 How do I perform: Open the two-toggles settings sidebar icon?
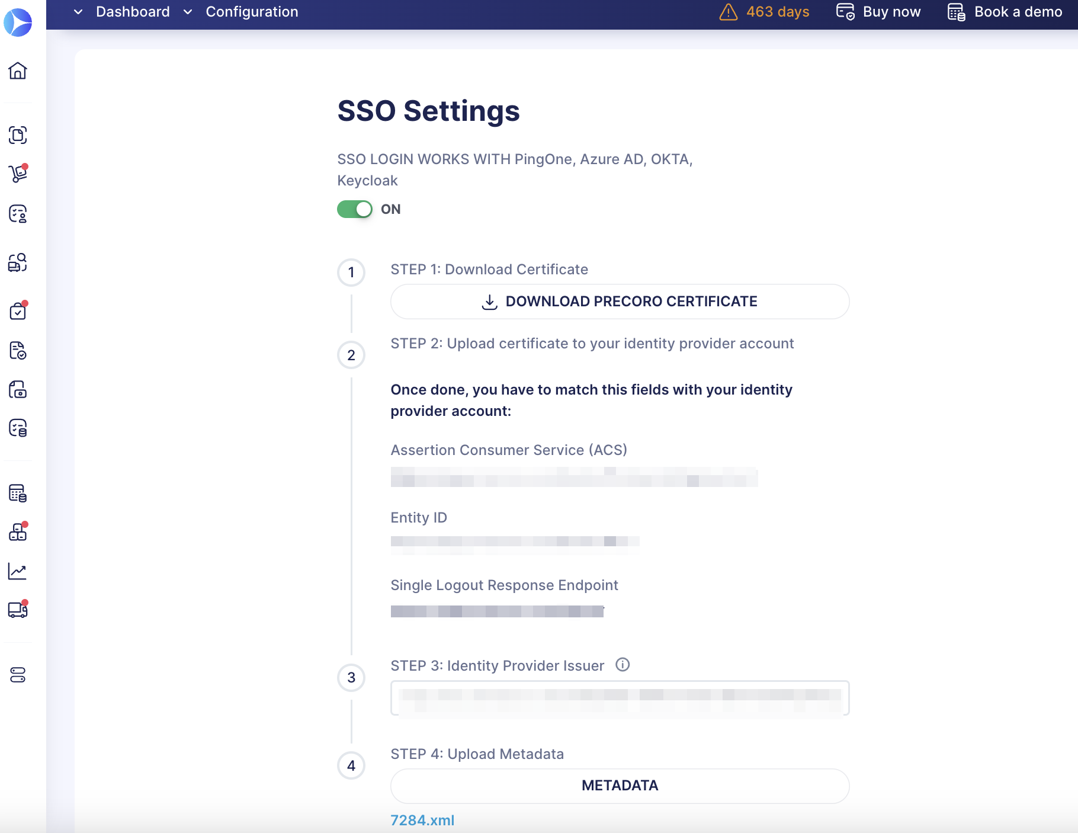click(x=18, y=675)
